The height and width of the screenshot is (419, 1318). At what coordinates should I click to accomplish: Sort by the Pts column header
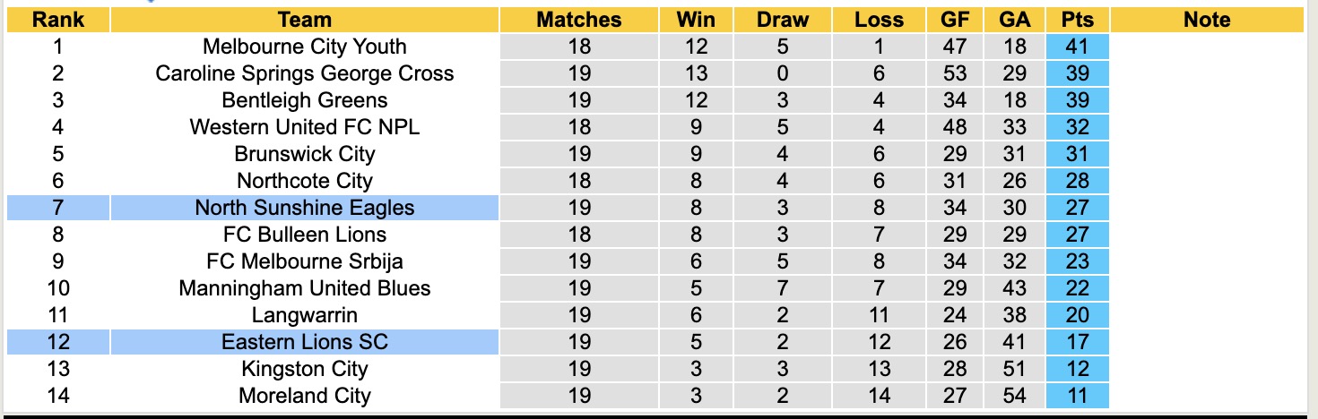click(x=1077, y=20)
